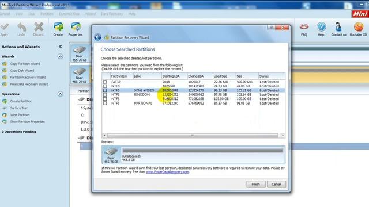Open the Dynamic Disk menu
The height and width of the screenshot is (207, 369).
pos(69,14)
